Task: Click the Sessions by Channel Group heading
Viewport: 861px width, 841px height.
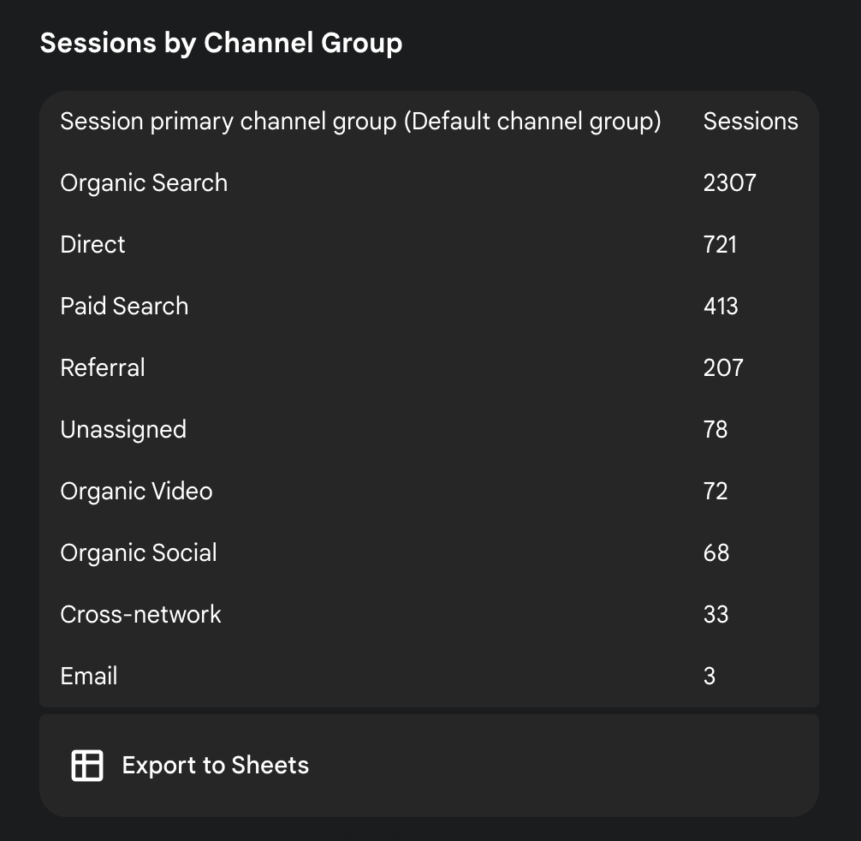Action: tap(222, 42)
